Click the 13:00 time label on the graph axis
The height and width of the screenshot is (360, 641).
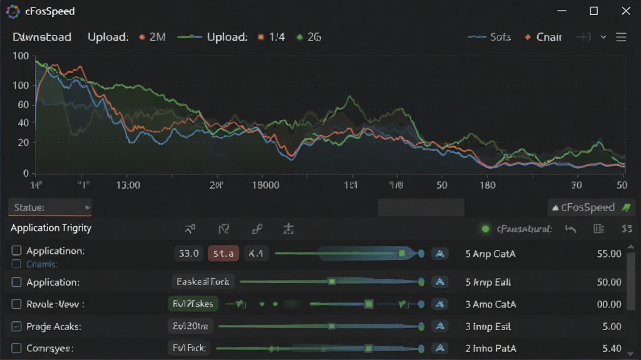(128, 185)
